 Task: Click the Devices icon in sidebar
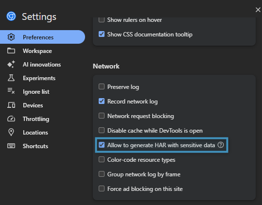click(x=11, y=105)
